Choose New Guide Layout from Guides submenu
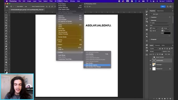Screen dimensions: 178x100 [97, 65]
